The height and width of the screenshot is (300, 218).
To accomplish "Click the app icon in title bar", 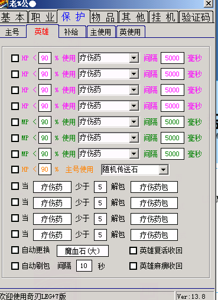I will pos(4,4).
